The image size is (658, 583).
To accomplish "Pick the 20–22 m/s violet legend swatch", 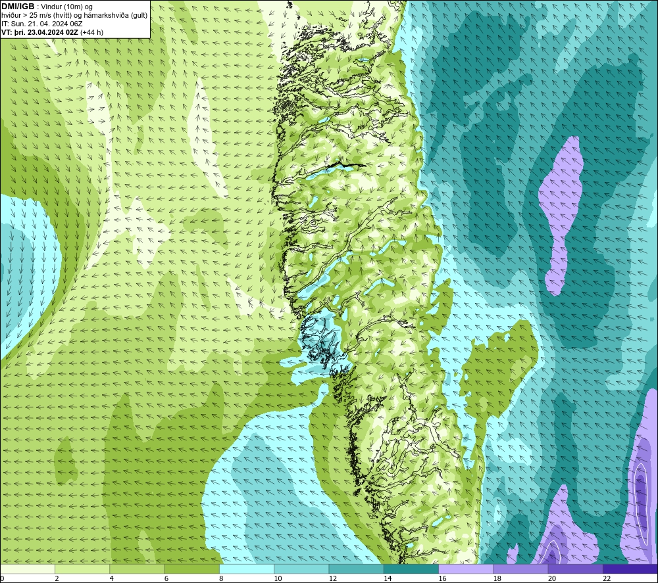I will 575,569.
